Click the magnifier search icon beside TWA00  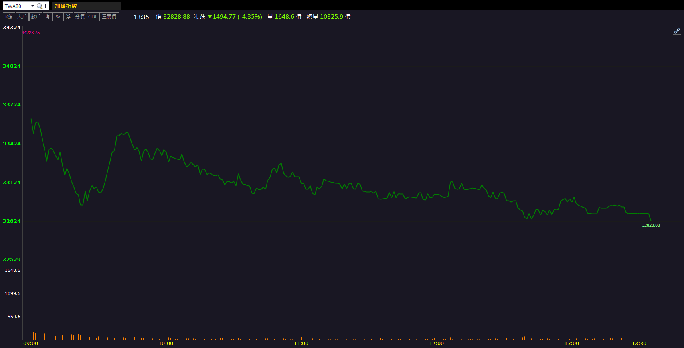click(x=39, y=6)
